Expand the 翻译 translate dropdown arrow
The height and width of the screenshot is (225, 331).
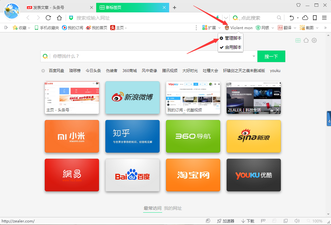pos(295,28)
